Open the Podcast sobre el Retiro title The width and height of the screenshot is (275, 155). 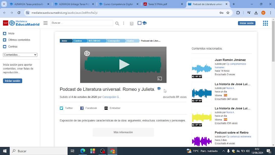[231, 133]
